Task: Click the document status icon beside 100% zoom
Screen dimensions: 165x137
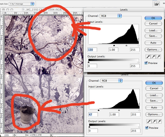Action: [x=14, y=135]
